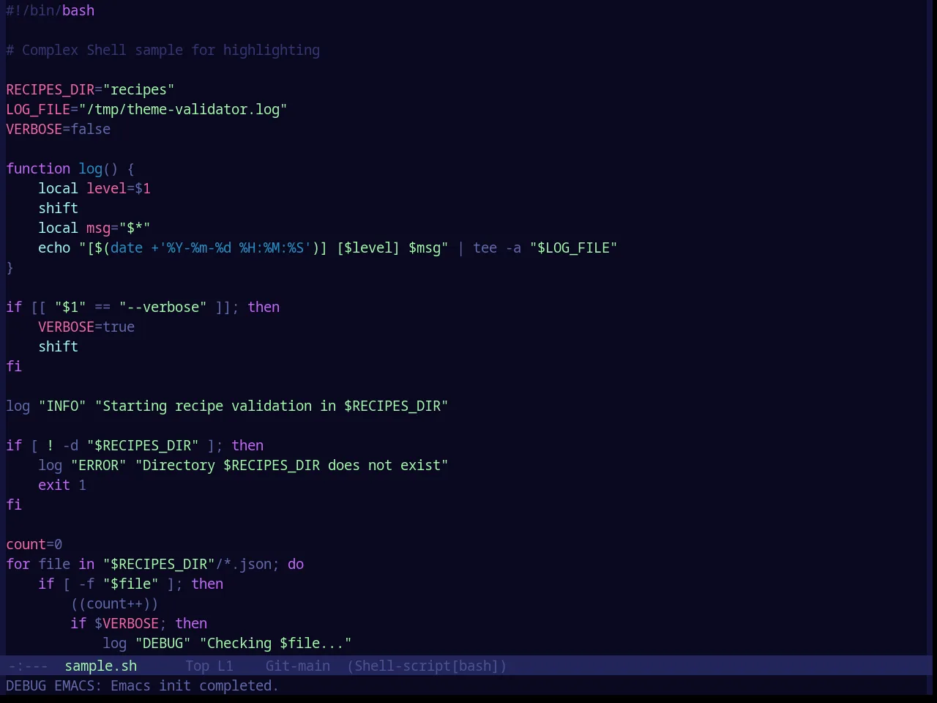This screenshot has width=937, height=703.
Task: Click the /*.json glob pattern
Action: 243,564
